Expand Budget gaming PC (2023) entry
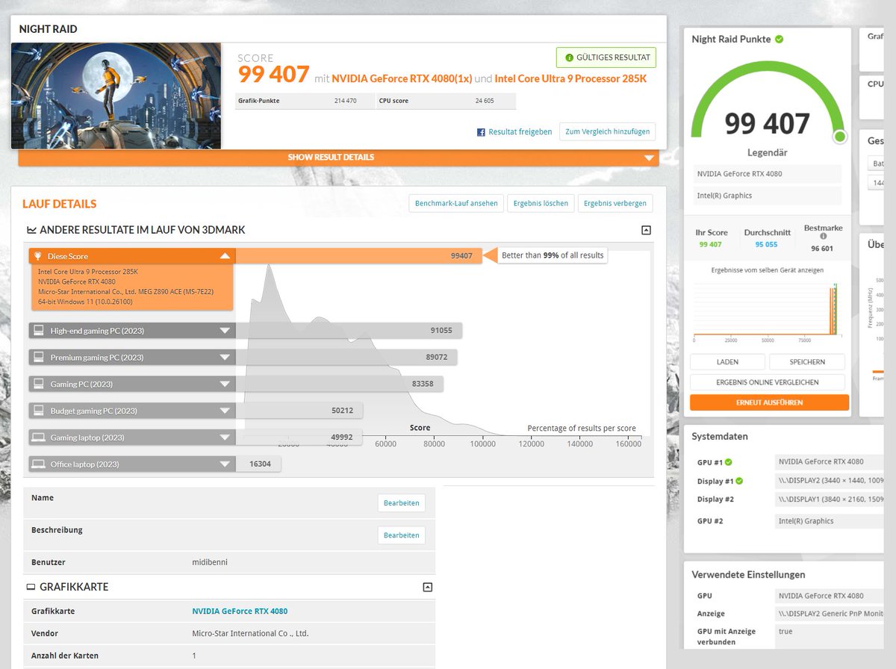 point(225,411)
